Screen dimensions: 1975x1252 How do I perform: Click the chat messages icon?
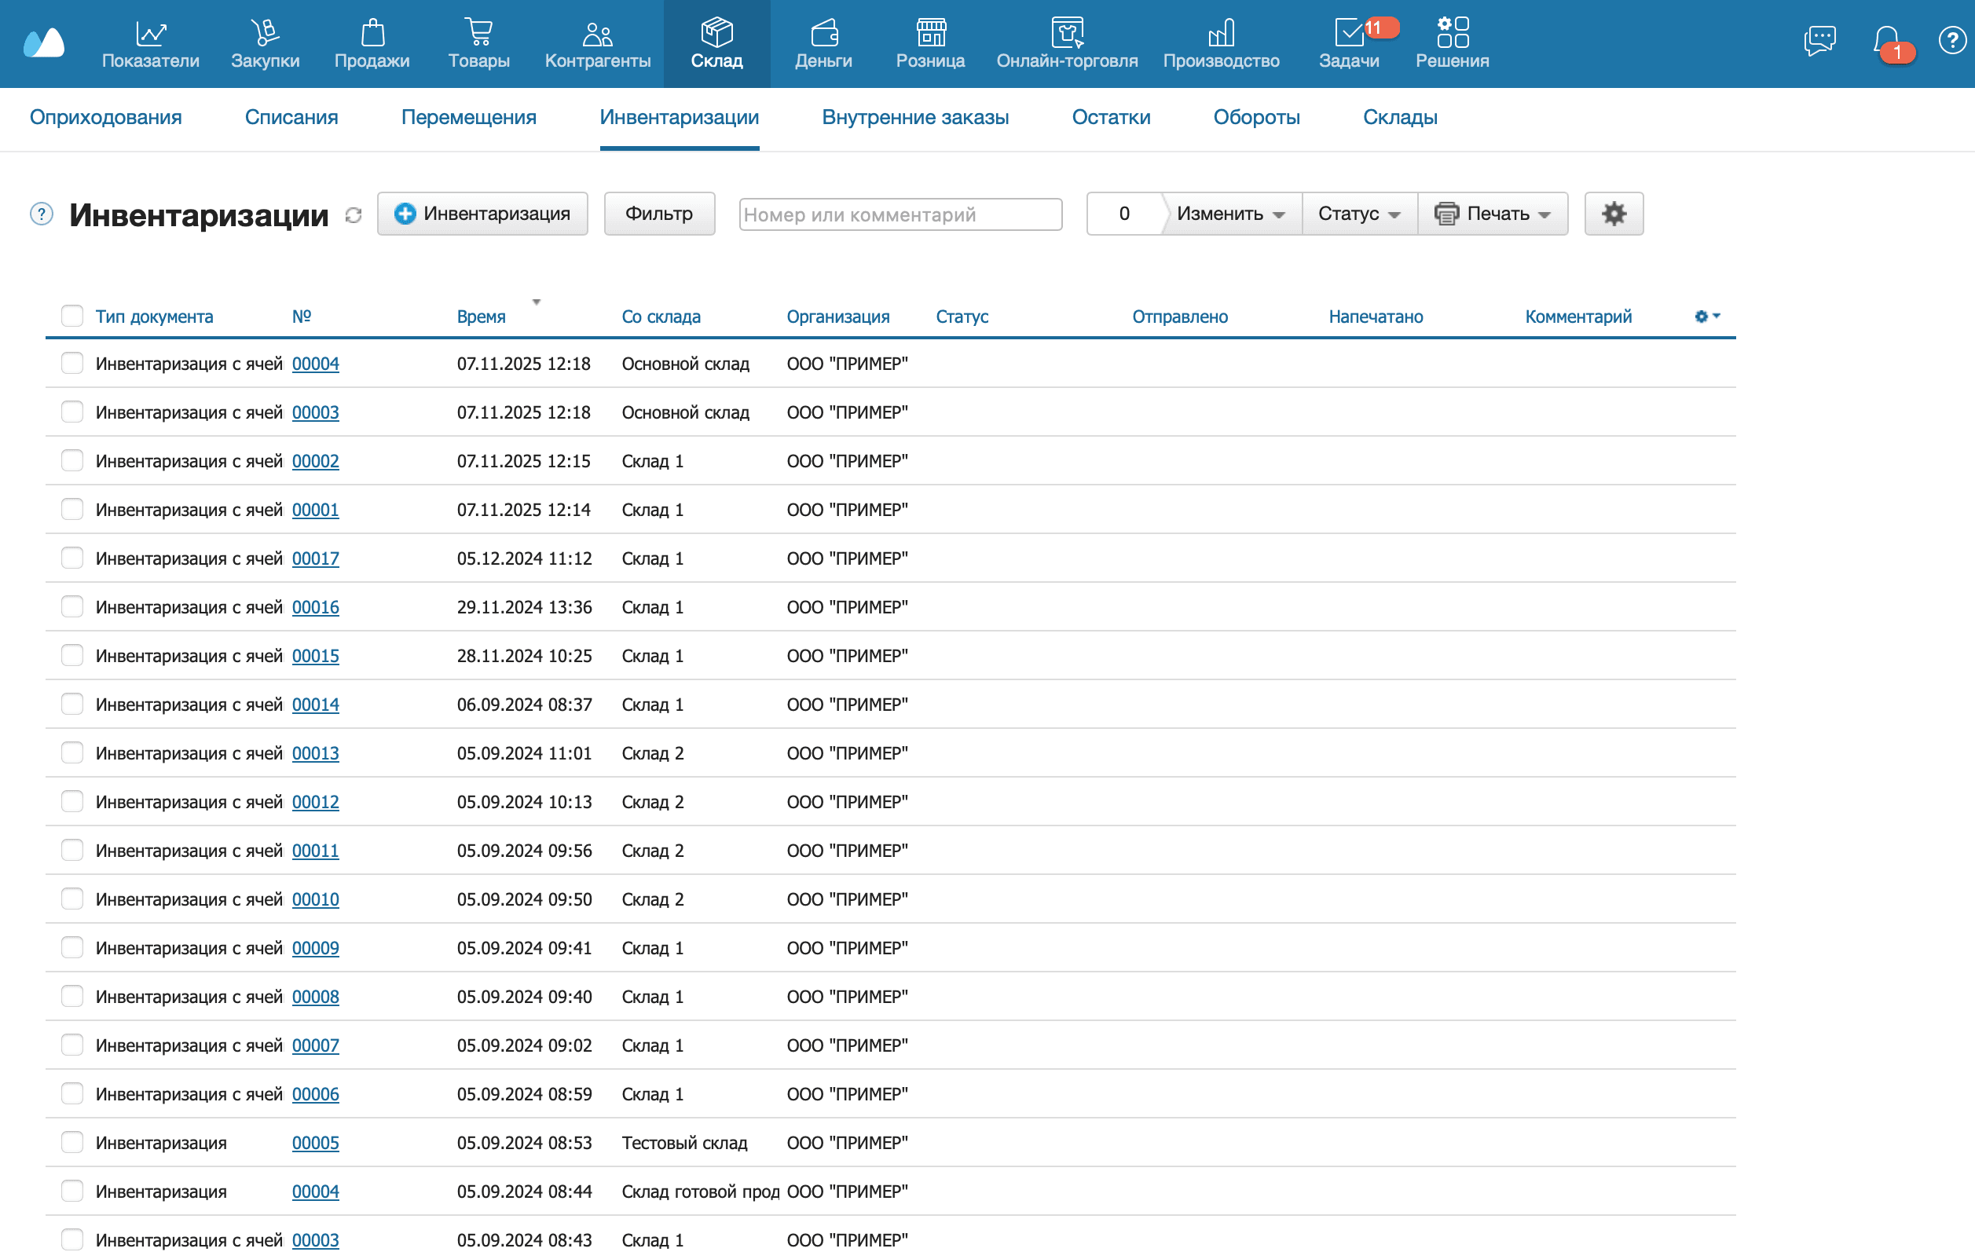click(1821, 40)
